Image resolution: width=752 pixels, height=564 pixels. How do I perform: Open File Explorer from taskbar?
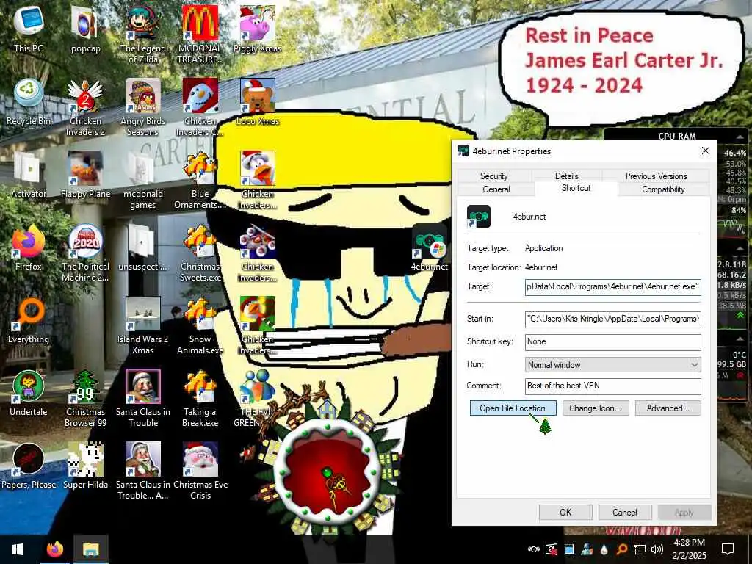pos(90,549)
